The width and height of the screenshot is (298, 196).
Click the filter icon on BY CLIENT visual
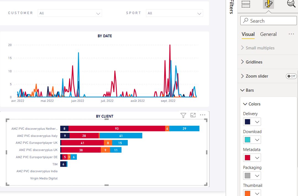(183, 115)
